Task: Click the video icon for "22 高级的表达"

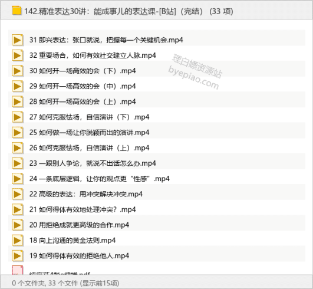Action: click(x=17, y=194)
